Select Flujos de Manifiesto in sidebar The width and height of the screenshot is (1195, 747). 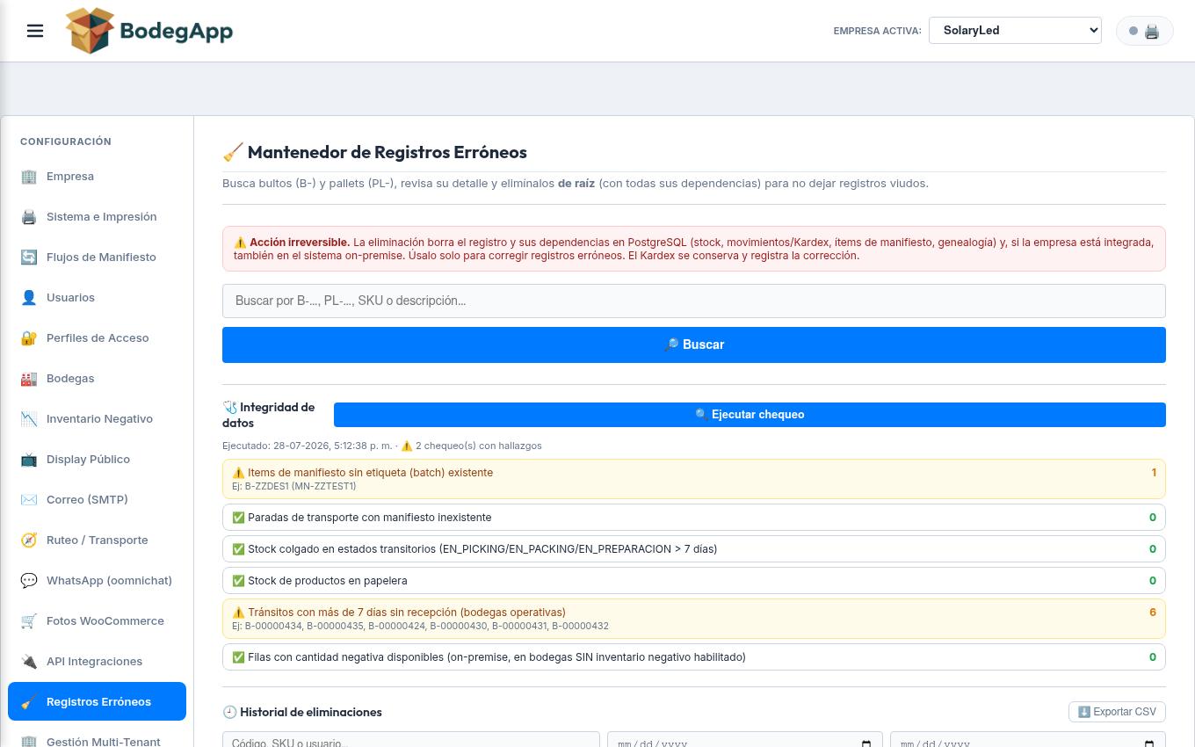97,257
